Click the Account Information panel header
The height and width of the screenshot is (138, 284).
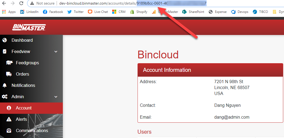tap(210, 70)
